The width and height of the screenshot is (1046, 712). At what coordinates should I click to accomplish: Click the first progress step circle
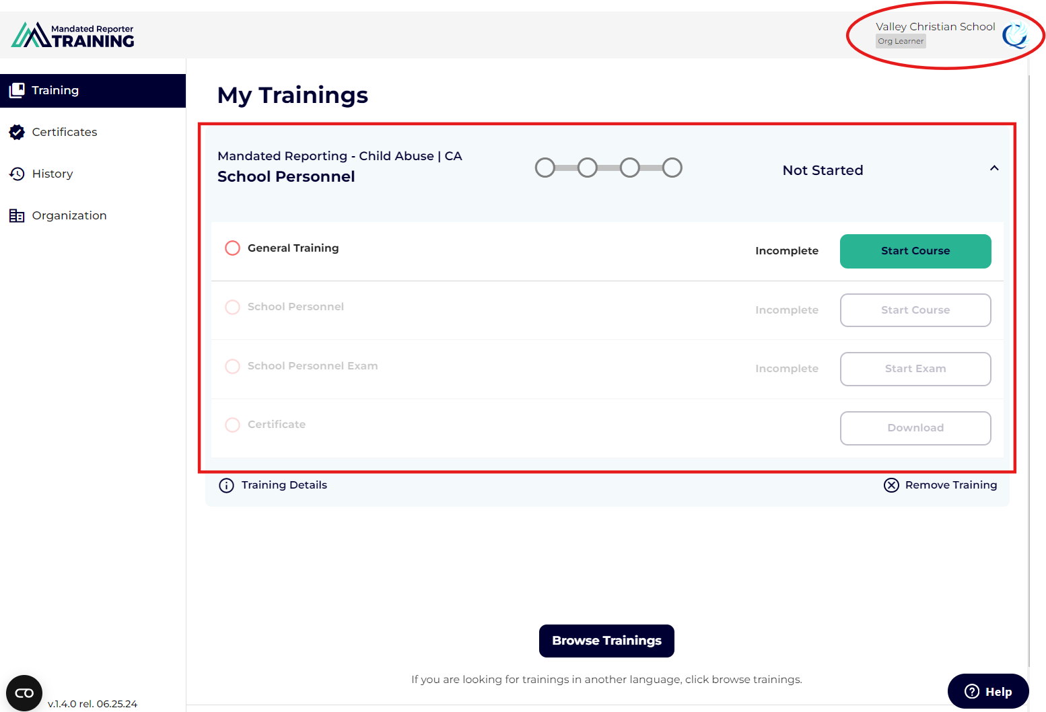tap(545, 168)
